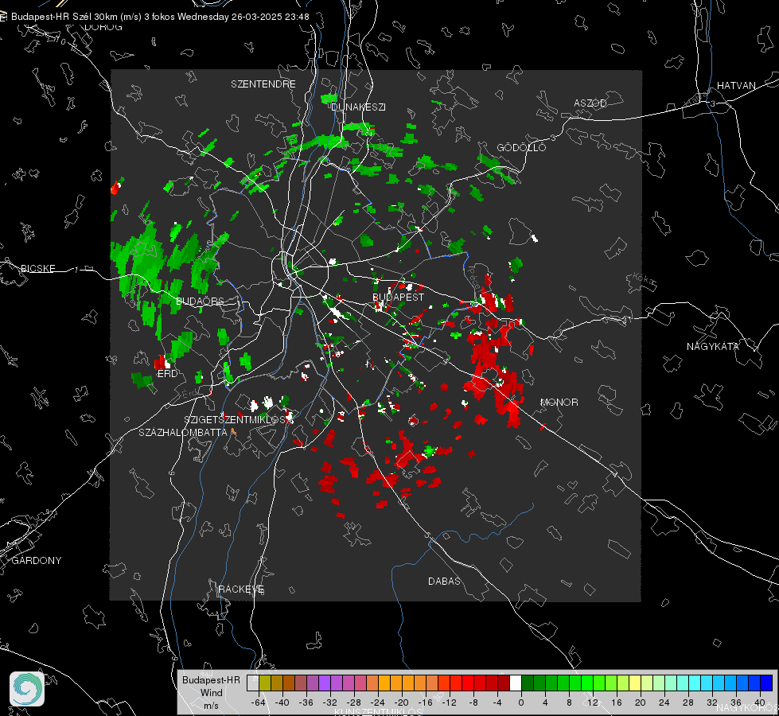The width and height of the screenshot is (779, 716).
Task: Click the Budapest-HR Wind m/s legend title
Action: click(211, 693)
